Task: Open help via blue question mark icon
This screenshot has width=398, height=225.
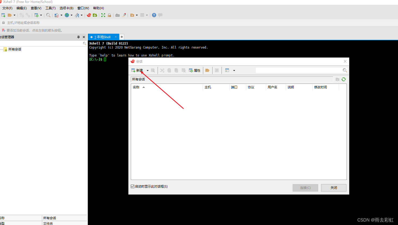Action: (x=154, y=15)
